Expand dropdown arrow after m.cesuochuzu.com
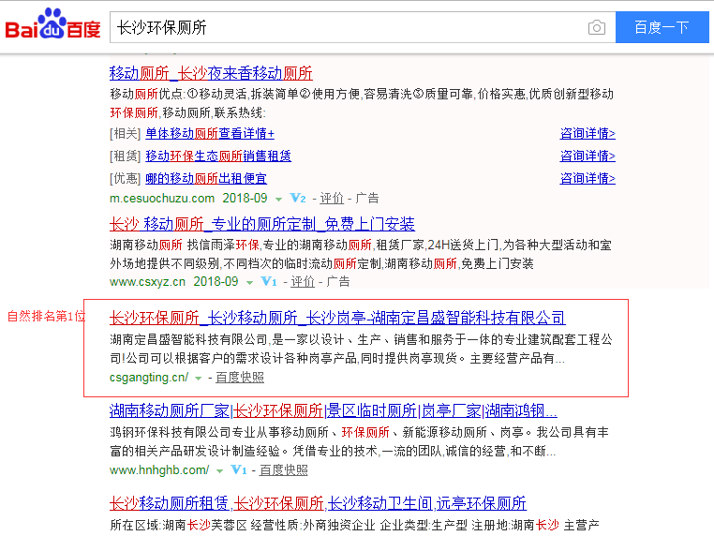The image size is (714, 536). click(278, 199)
